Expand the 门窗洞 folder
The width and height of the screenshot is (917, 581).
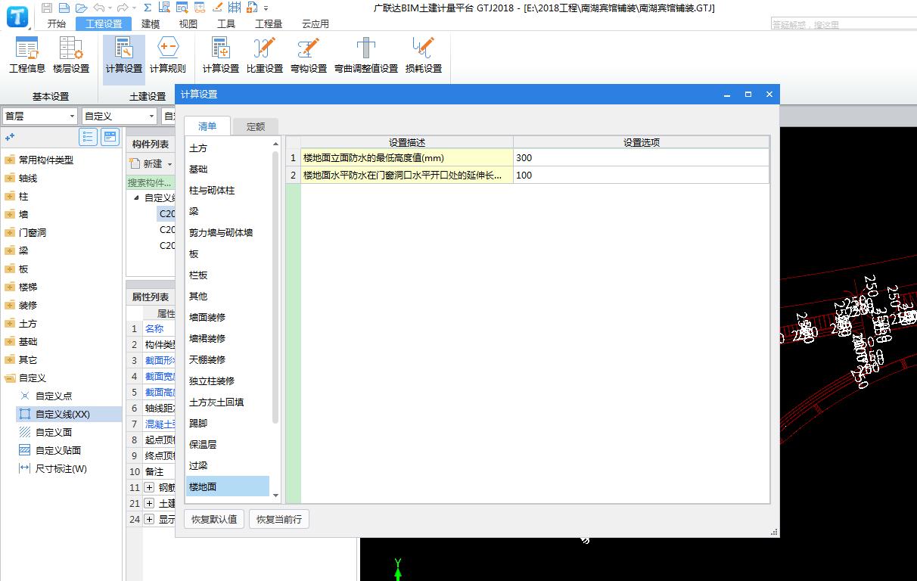tap(10, 232)
